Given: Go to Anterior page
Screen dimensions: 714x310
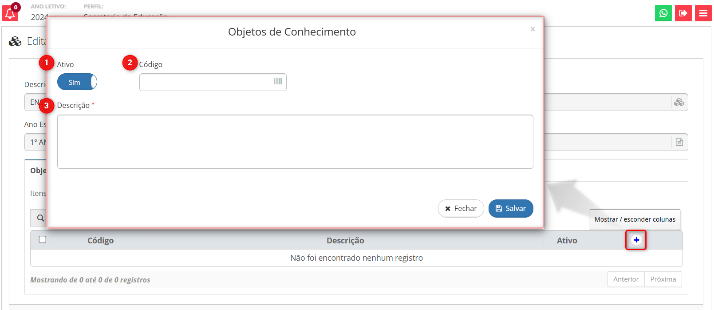Looking at the screenshot, I should coord(626,279).
